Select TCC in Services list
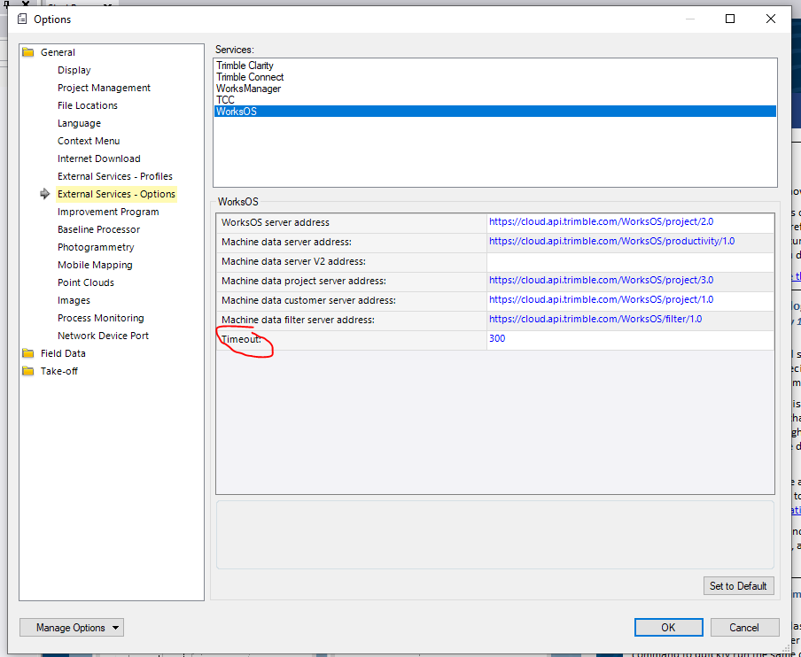This screenshot has height=657, width=801. click(x=495, y=100)
